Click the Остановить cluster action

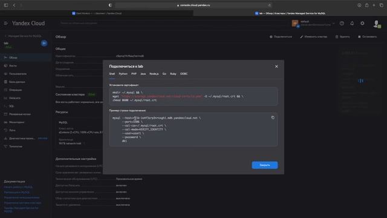click(x=367, y=36)
